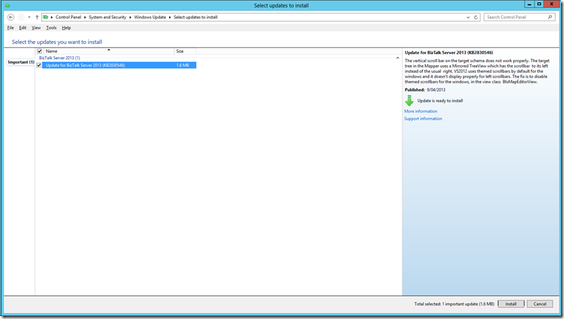
Task: Click the green download arrow icon
Action: (409, 101)
